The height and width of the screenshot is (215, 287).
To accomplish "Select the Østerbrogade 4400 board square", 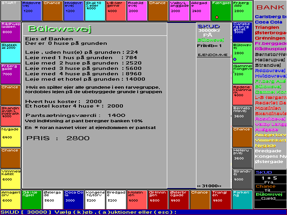I will (179, 200).
